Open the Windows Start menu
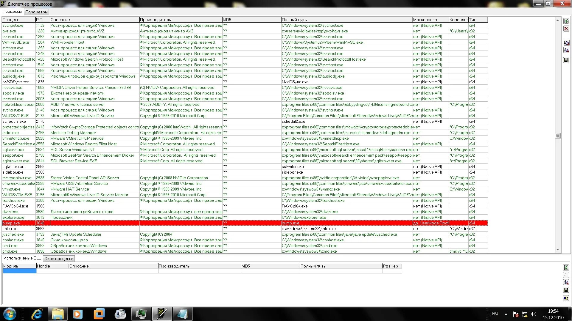572x321 pixels. pyautogui.click(x=10, y=314)
